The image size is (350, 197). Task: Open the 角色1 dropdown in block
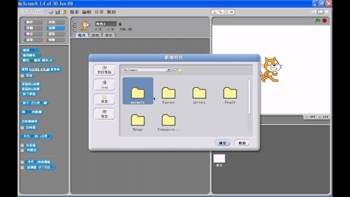[x=29, y=136]
